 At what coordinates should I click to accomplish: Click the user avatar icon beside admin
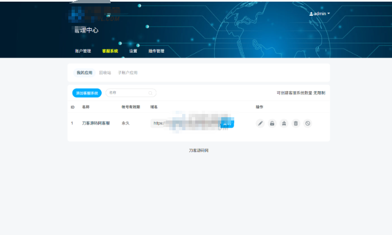click(311, 14)
